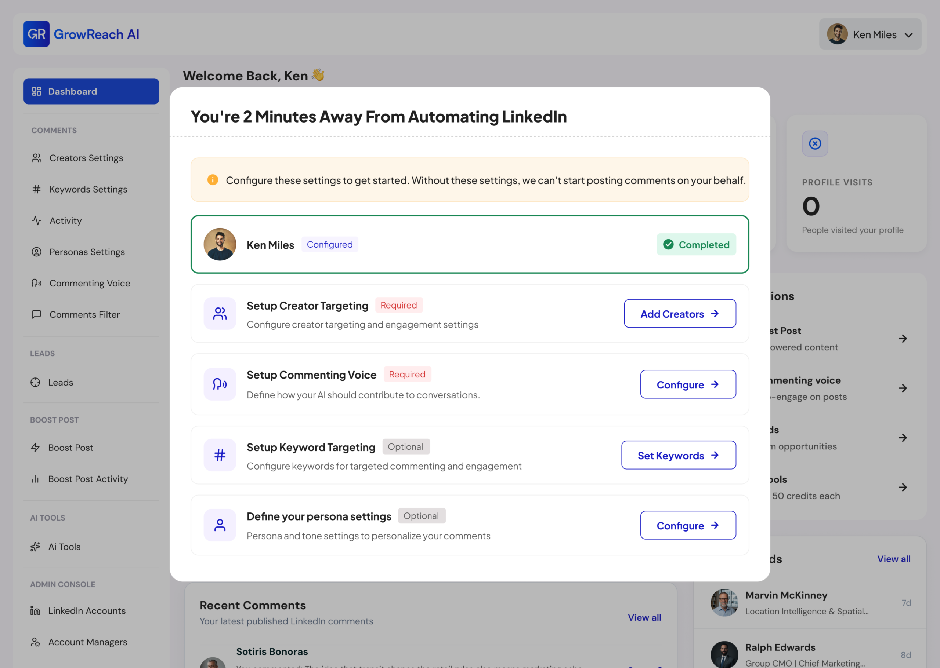Click the circled X icon above Profile Visits
This screenshot has width=940, height=668.
point(815,143)
